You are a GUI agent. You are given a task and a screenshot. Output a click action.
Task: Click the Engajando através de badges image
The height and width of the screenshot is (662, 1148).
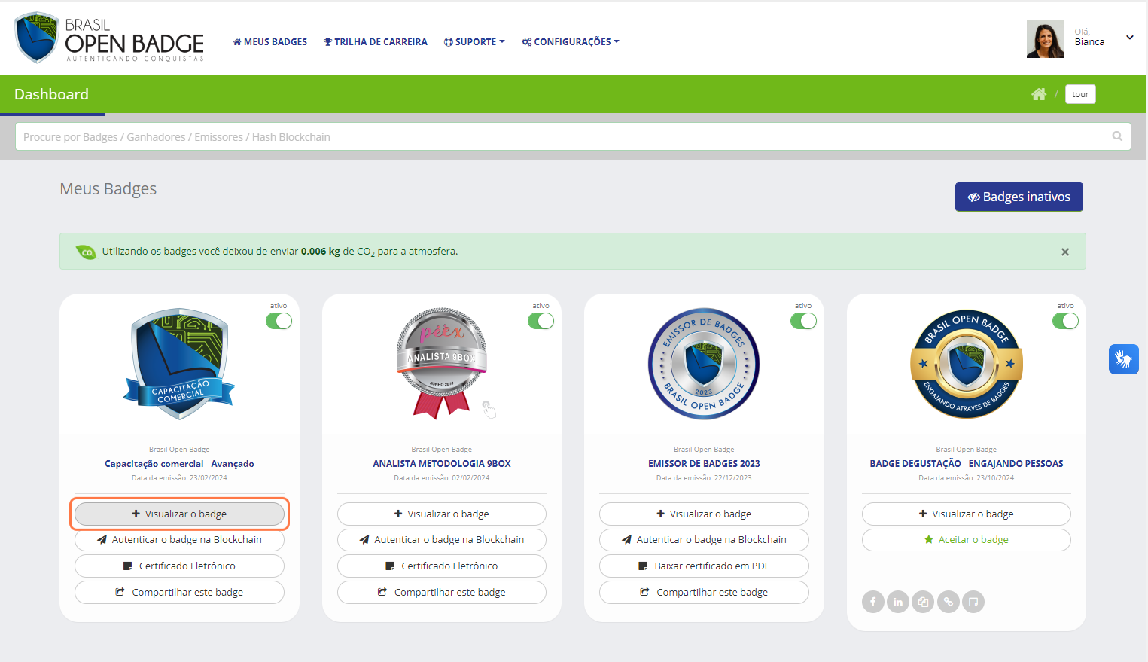coord(967,363)
